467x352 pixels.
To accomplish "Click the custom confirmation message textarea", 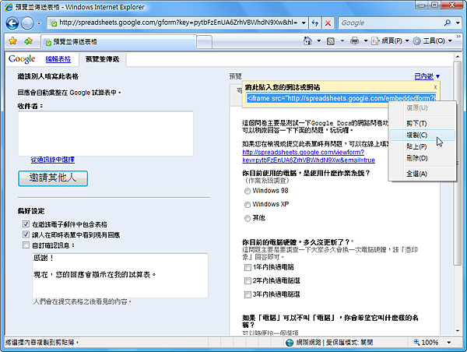I will (x=121, y=276).
